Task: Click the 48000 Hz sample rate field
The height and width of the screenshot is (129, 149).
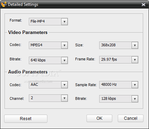Action: click(119, 85)
